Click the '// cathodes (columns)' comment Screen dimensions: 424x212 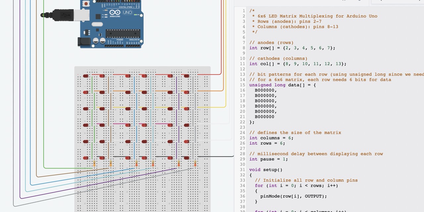pyautogui.click(x=278, y=58)
